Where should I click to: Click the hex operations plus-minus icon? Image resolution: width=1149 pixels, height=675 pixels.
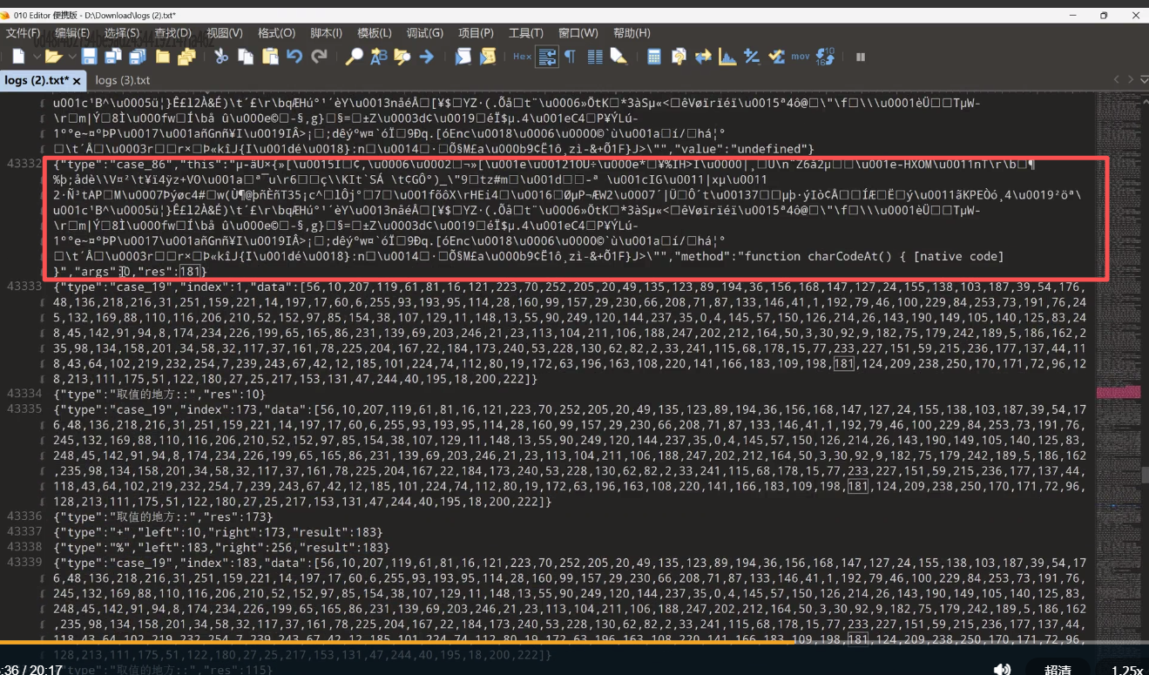752,57
